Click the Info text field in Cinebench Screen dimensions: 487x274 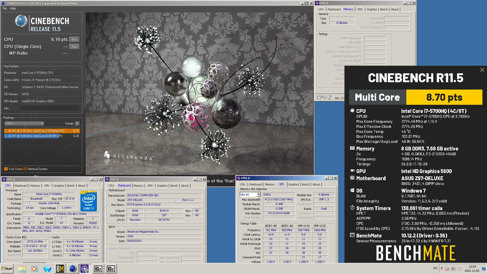[50, 108]
